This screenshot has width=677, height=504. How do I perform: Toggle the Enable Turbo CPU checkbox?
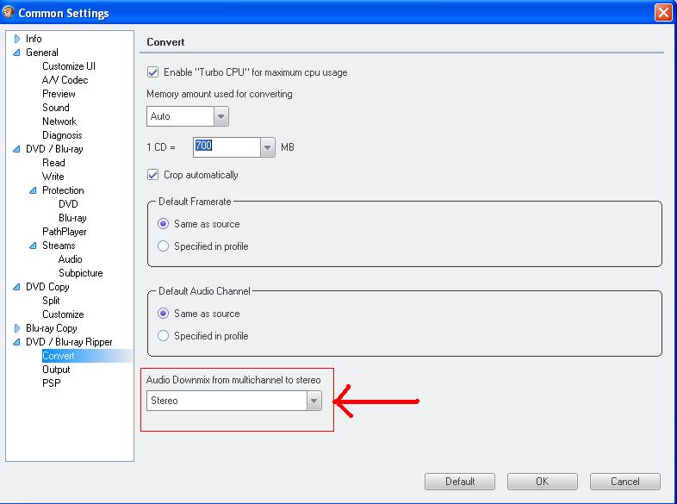[x=152, y=72]
